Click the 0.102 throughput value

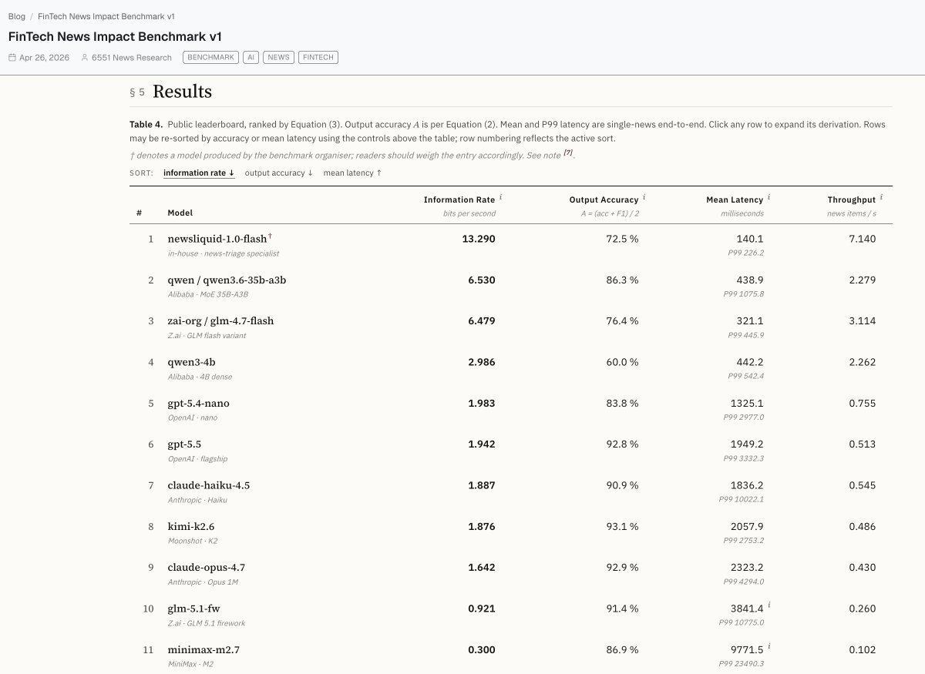pos(862,649)
